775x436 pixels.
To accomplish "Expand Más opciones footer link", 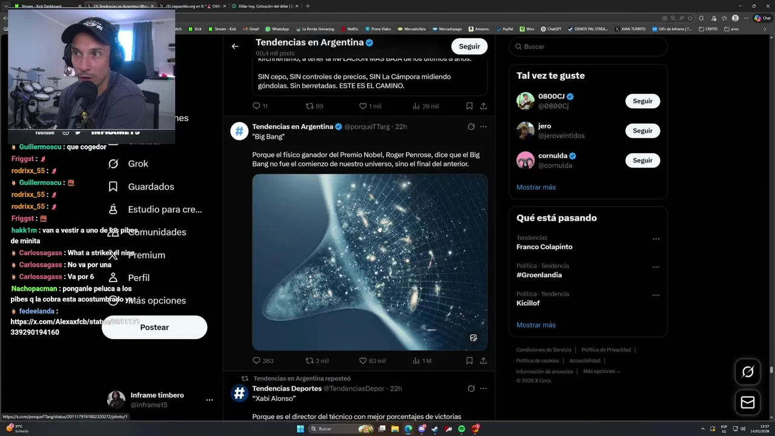I will pyautogui.click(x=602, y=371).
